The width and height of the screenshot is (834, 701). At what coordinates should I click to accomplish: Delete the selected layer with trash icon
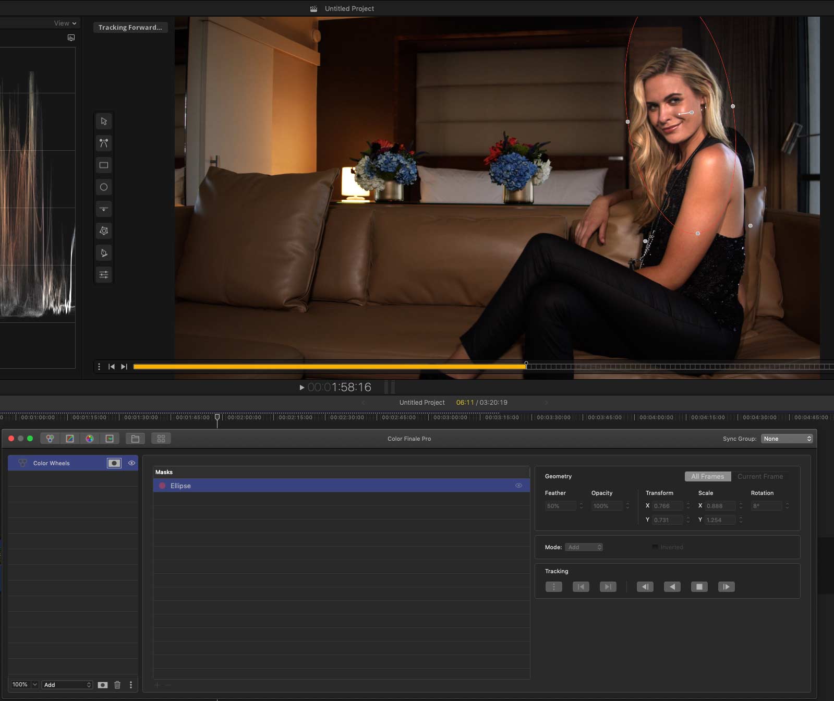(117, 685)
